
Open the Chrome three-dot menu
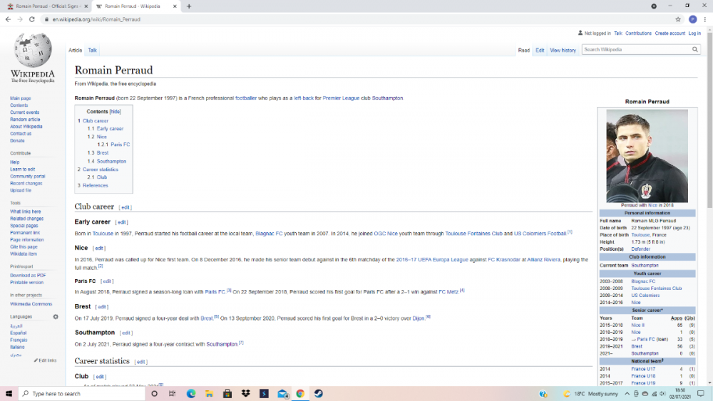pos(705,19)
